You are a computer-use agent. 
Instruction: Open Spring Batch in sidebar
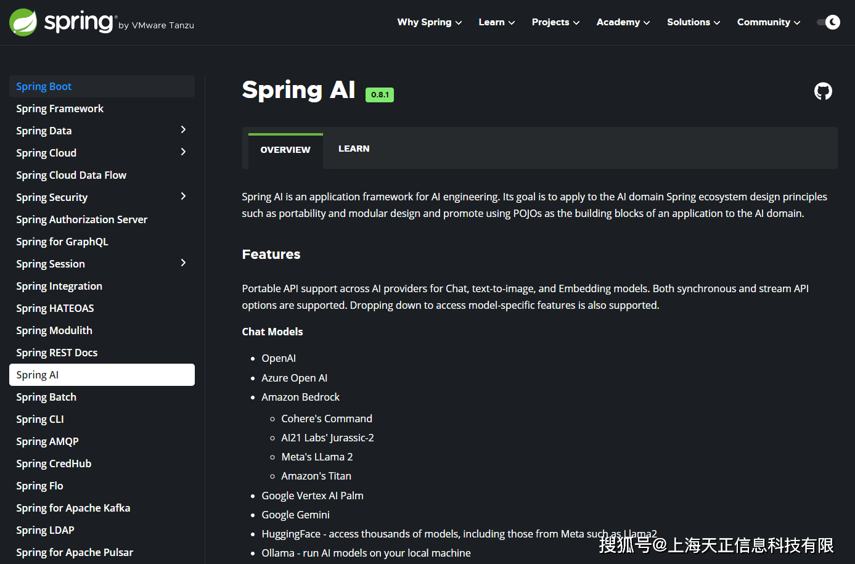pyautogui.click(x=46, y=397)
